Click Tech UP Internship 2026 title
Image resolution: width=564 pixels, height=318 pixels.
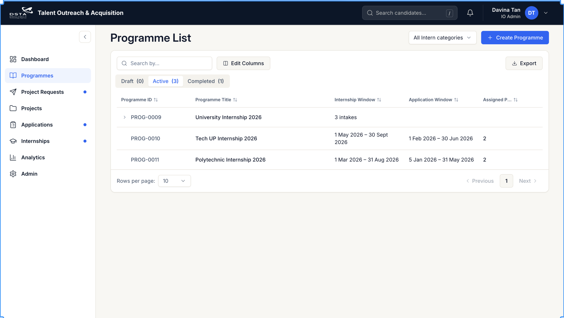coord(226,138)
